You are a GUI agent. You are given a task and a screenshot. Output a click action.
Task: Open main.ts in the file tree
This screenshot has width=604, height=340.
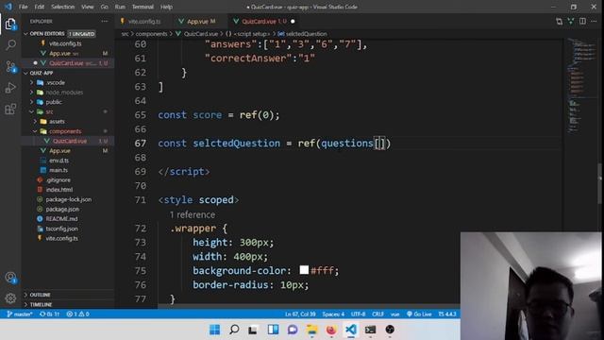pyautogui.click(x=59, y=170)
